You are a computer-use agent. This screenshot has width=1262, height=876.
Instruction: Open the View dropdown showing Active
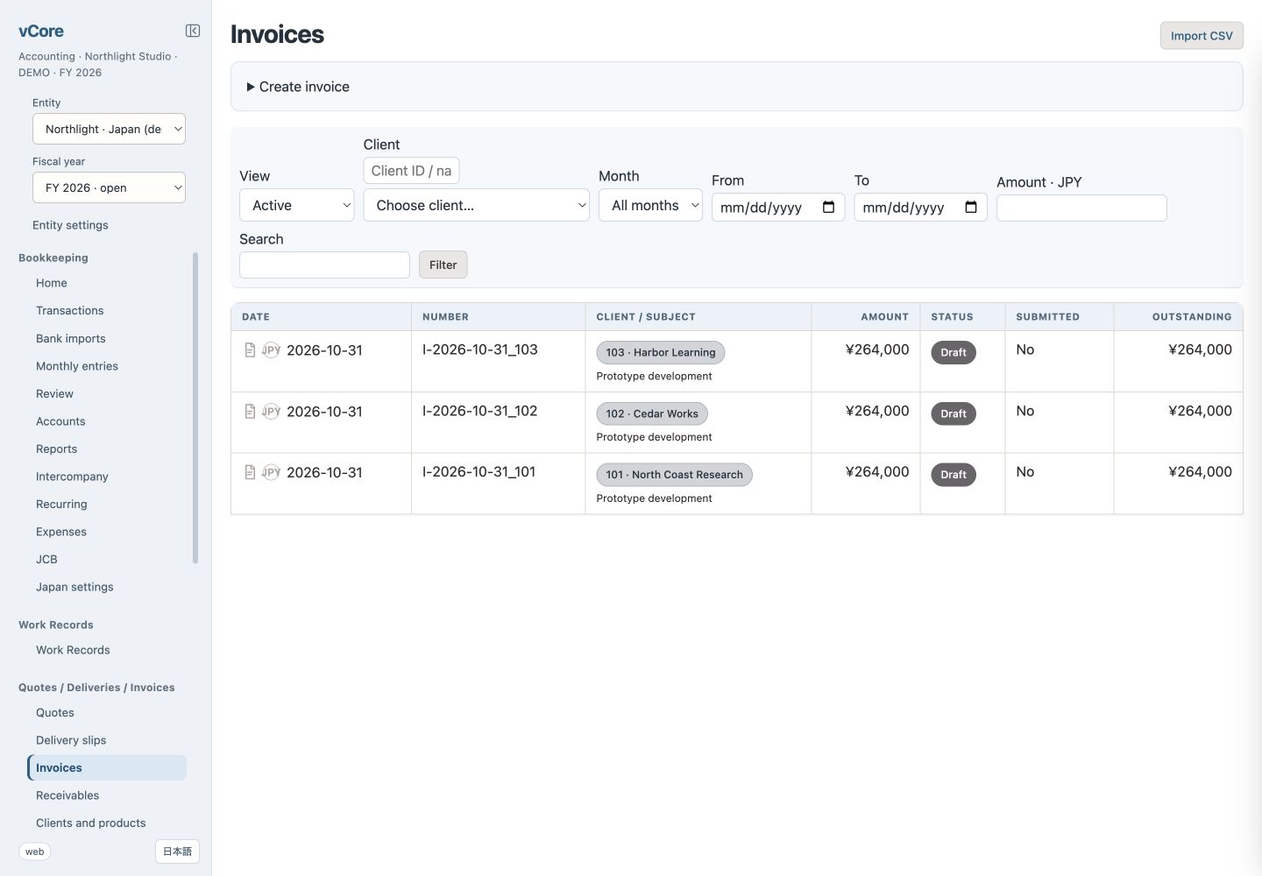[x=296, y=205]
